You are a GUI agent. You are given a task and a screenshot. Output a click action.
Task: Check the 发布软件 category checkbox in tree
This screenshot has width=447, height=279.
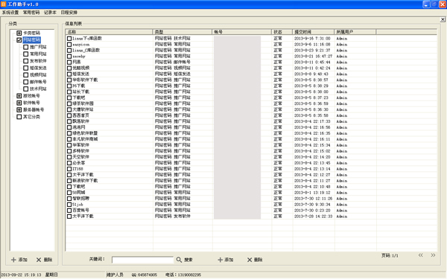pos(26,61)
